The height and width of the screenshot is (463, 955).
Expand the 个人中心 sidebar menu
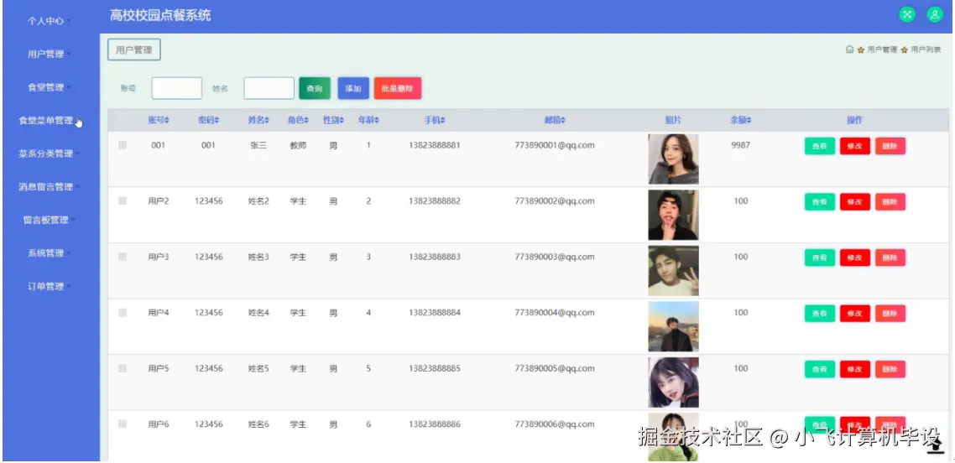pos(50,21)
